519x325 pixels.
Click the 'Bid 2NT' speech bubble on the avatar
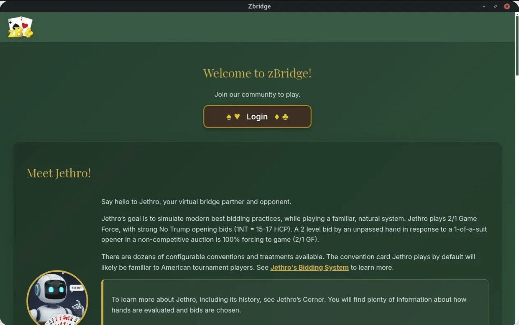pos(77,288)
